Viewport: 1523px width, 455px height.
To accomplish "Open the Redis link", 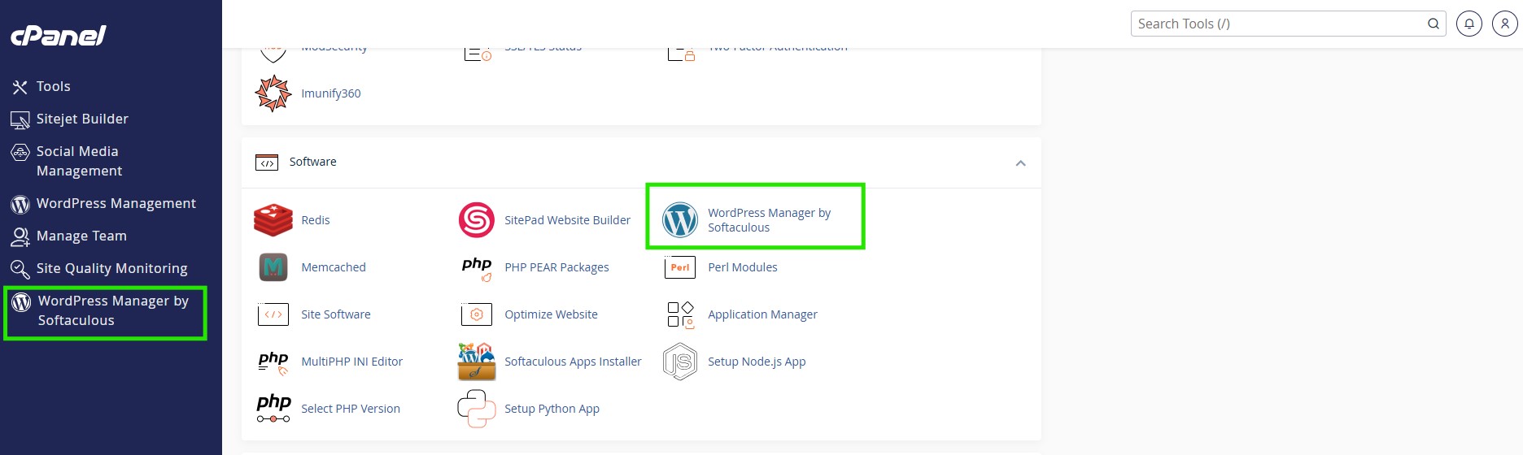I will [x=316, y=220].
